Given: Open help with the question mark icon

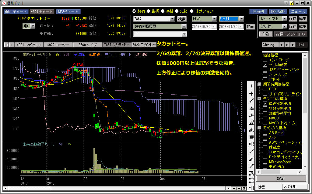Looking at the screenshot, I should click(292, 3).
